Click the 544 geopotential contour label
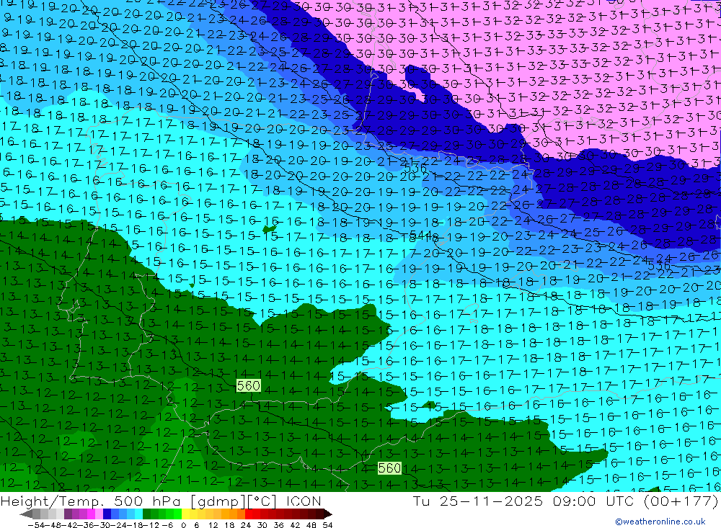This screenshot has height=528, width=721. (420, 236)
